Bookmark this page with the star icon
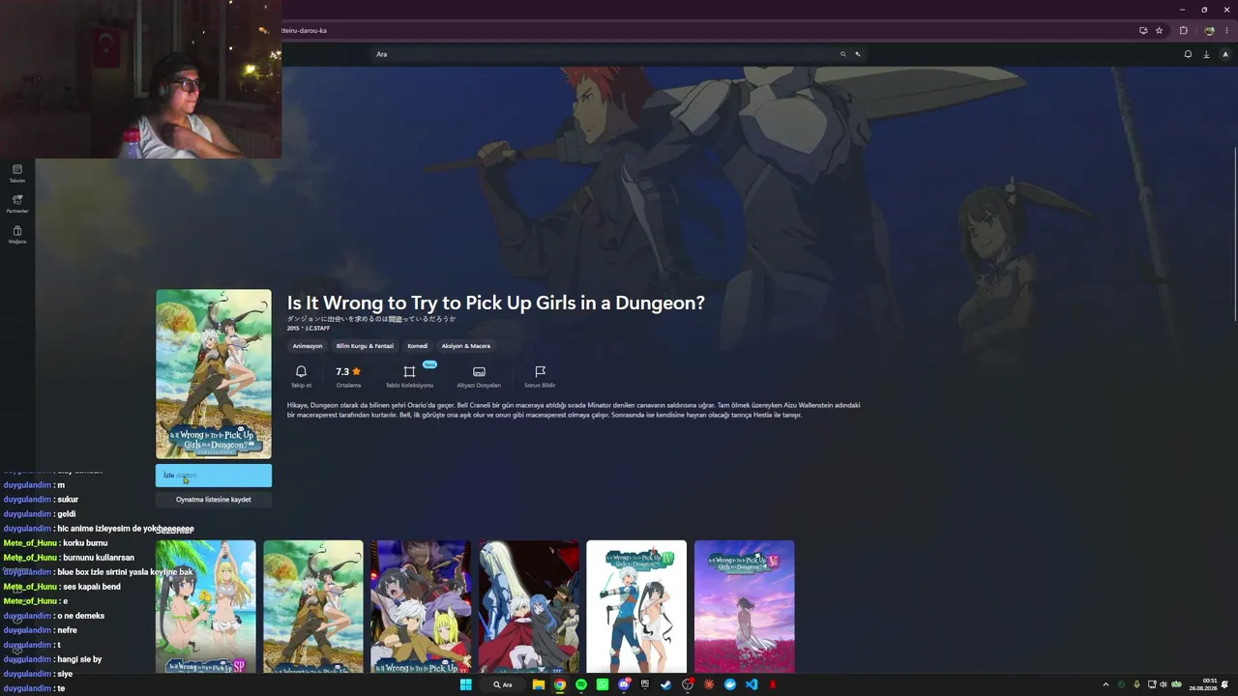This screenshot has height=696, width=1238. coord(1159,30)
